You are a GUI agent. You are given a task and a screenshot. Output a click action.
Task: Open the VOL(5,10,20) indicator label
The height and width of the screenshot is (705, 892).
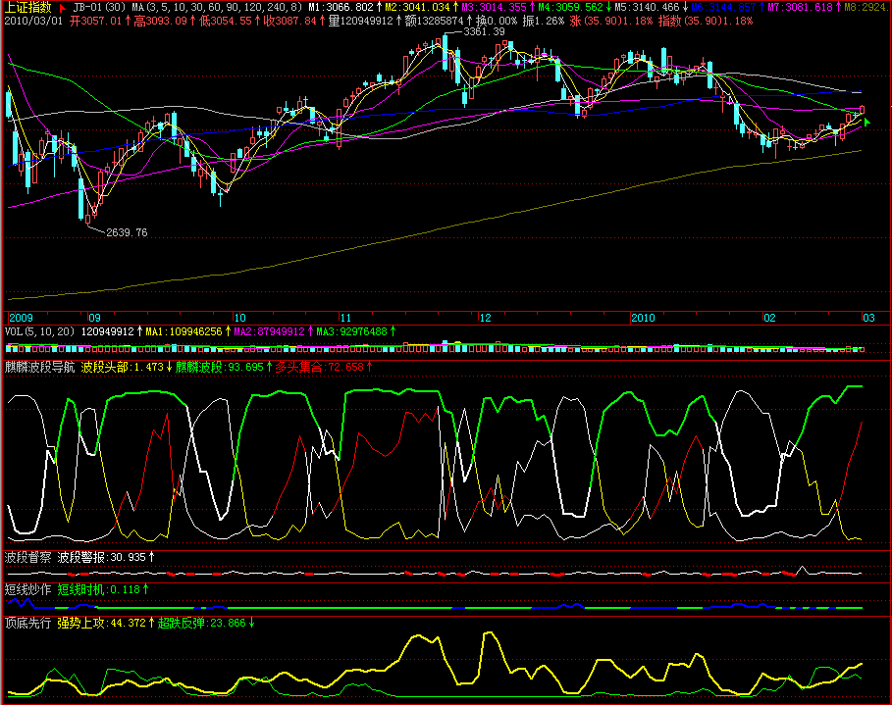click(x=39, y=331)
